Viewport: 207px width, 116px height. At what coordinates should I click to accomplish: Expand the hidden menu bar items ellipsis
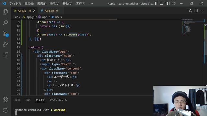(x=91, y=4)
